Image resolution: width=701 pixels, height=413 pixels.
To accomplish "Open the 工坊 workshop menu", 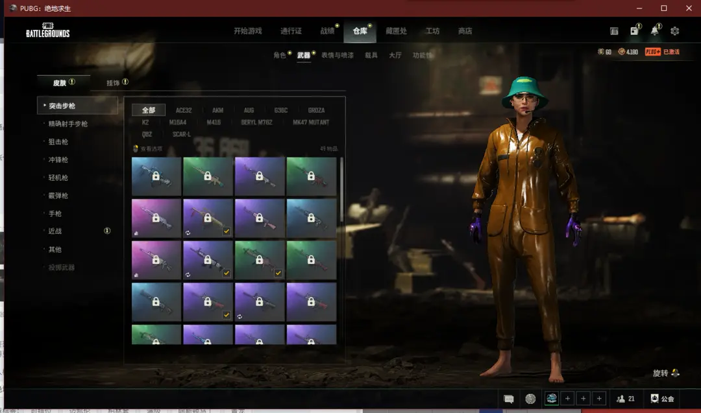I will [x=432, y=31].
